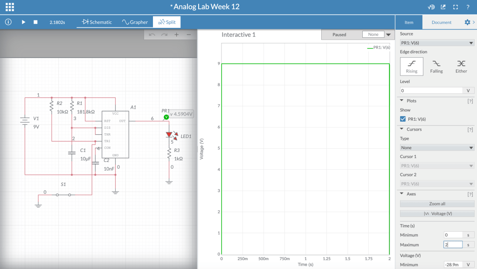Open settings gear in the side panel
The width and height of the screenshot is (477, 269).
coord(467,22)
